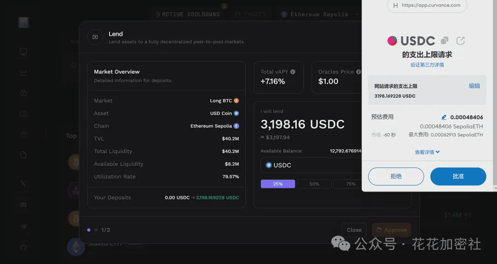
Task: Open the X (Twitter) sidebar icon
Action: point(23,184)
